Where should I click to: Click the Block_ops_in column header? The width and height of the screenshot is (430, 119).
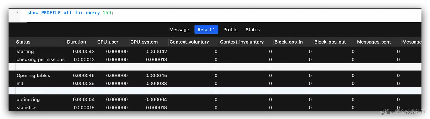(x=288, y=42)
